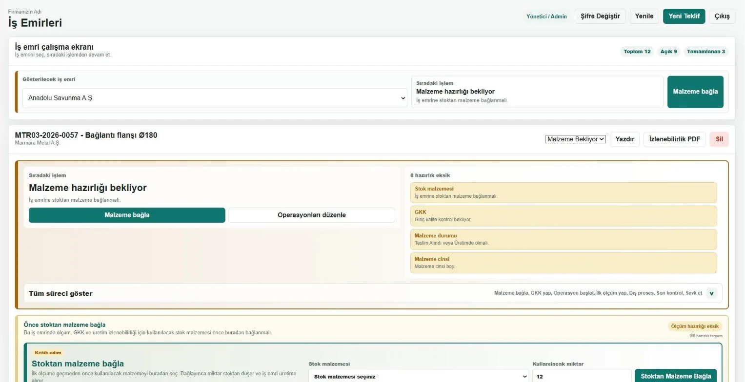Screen dimensions: 745x382
Task: Click the Yenile button
Action: (644, 16)
